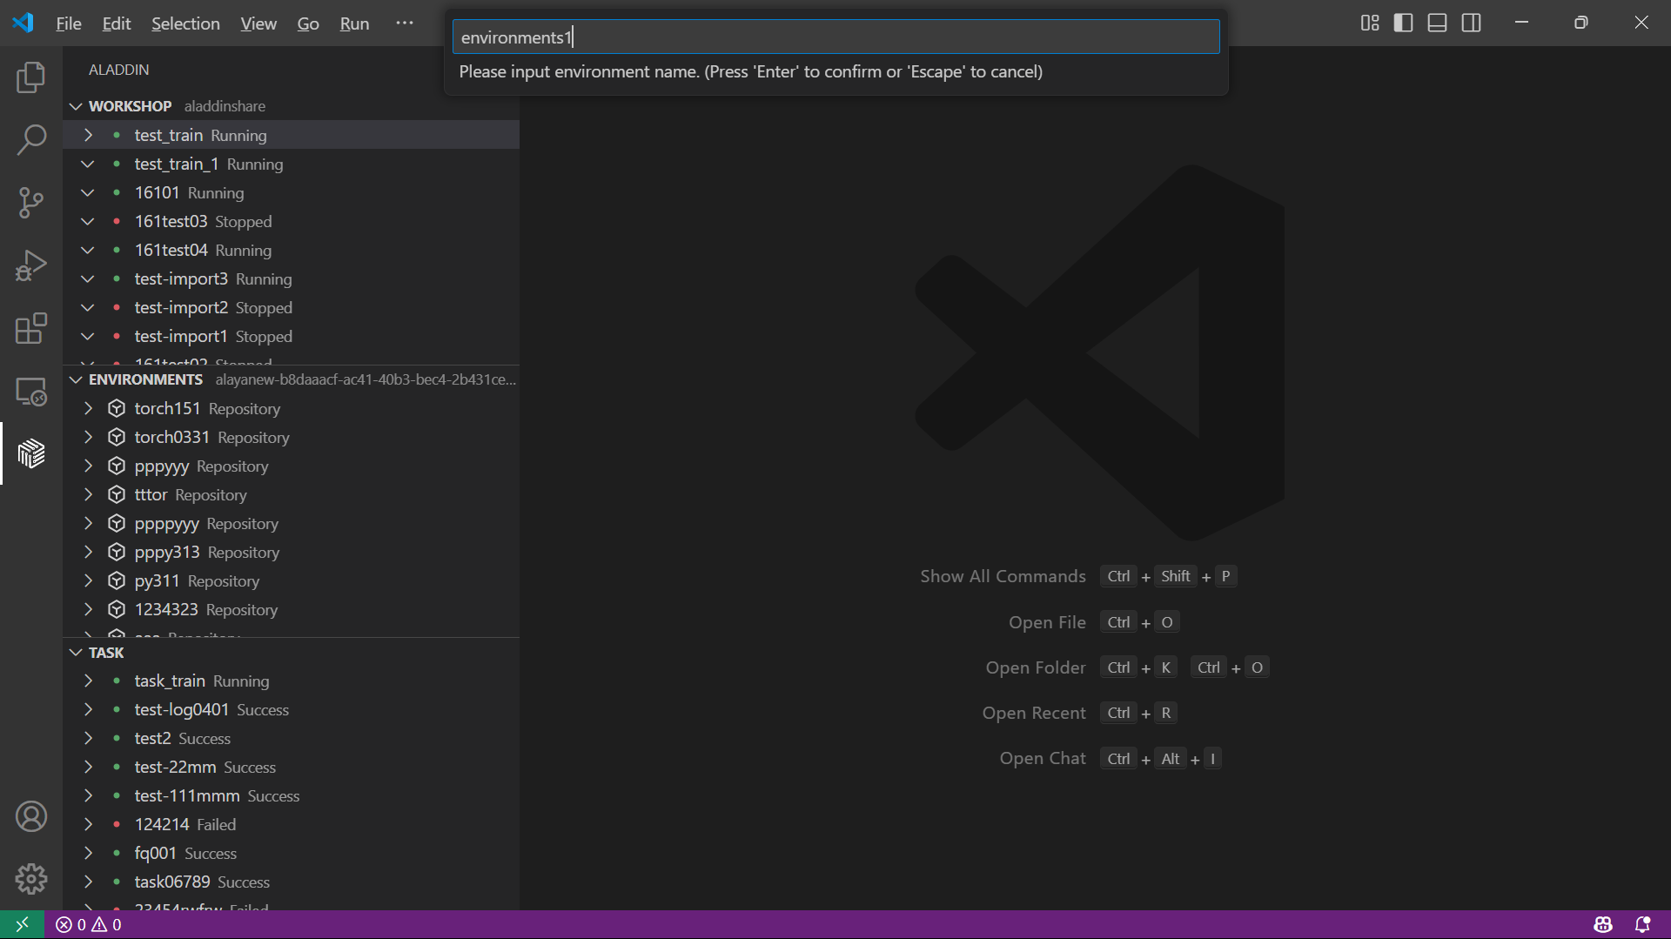Open the Explorer view in activity bar
Screen dimensions: 1671x939
(30, 77)
